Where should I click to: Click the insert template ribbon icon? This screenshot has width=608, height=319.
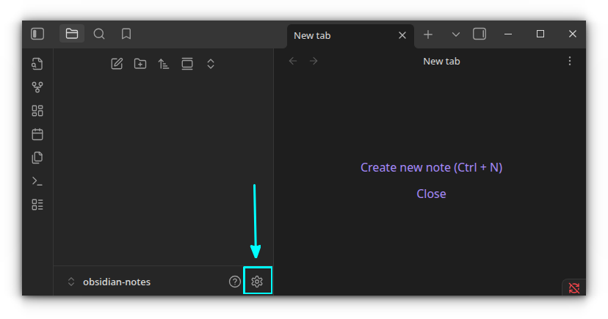click(x=37, y=158)
